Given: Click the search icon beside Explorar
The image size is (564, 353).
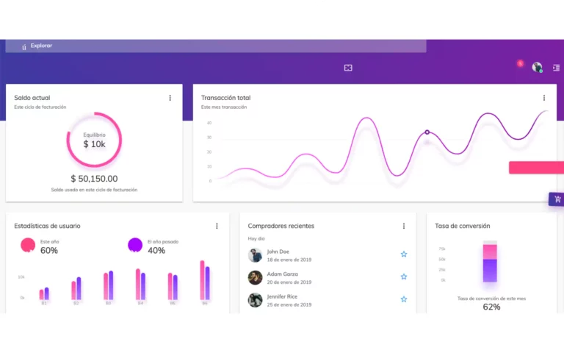Looking at the screenshot, I should (24, 46).
